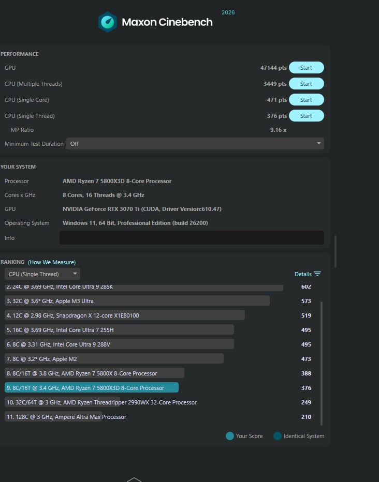Click the score 473 in ranking
The width and height of the screenshot is (379, 482).
pyautogui.click(x=306, y=359)
